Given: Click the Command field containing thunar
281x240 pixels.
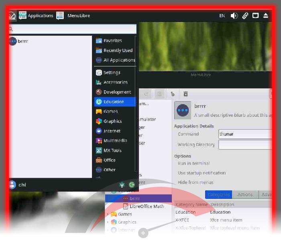Looking at the screenshot, I should (245, 134).
